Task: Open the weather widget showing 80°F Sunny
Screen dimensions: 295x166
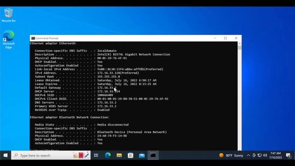Action: pyautogui.click(x=231, y=155)
